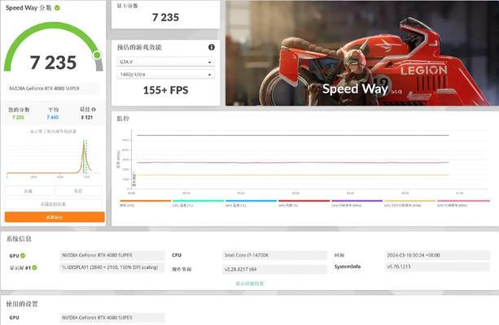Image resolution: width=499 pixels, height=325 pixels.
Task: Click the large 7 235 score inside the gauge
Action: [53, 63]
